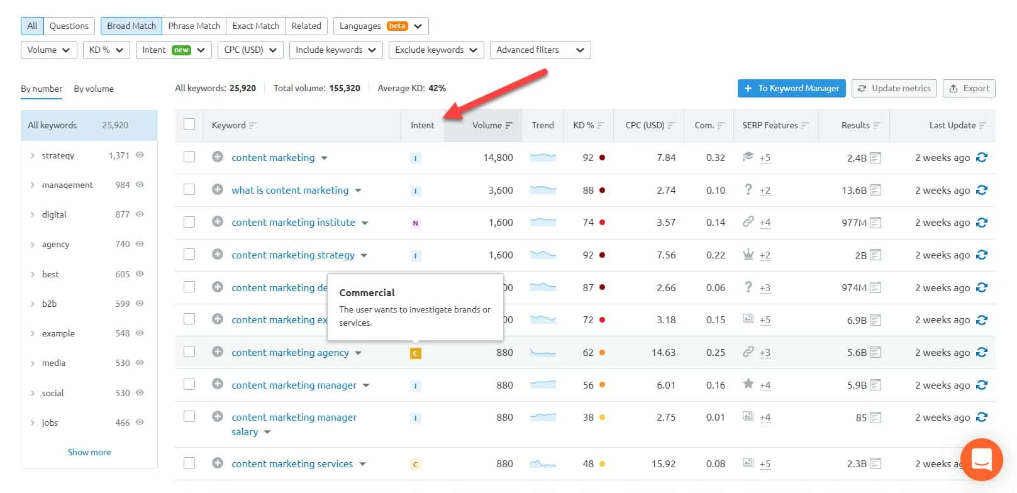Click star SERP feature icon for content marketing manager
Screen dimensions: 1017x493
click(748, 384)
